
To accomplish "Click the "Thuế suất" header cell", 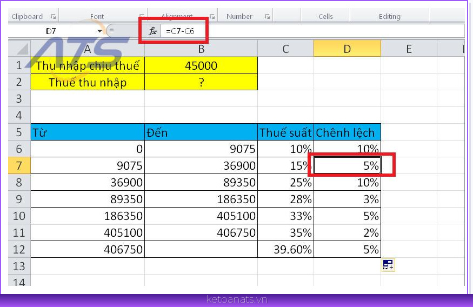I will point(285,132).
